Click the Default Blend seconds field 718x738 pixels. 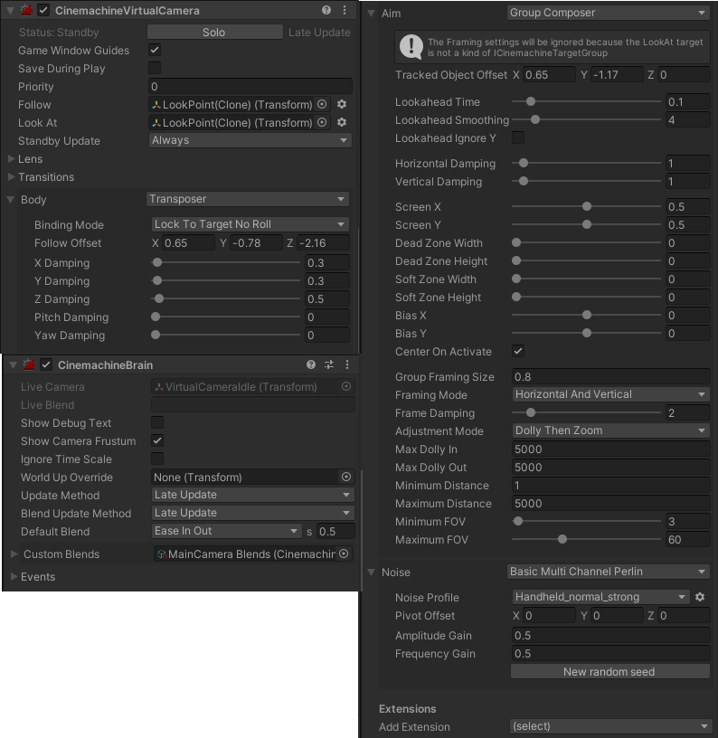[335, 532]
